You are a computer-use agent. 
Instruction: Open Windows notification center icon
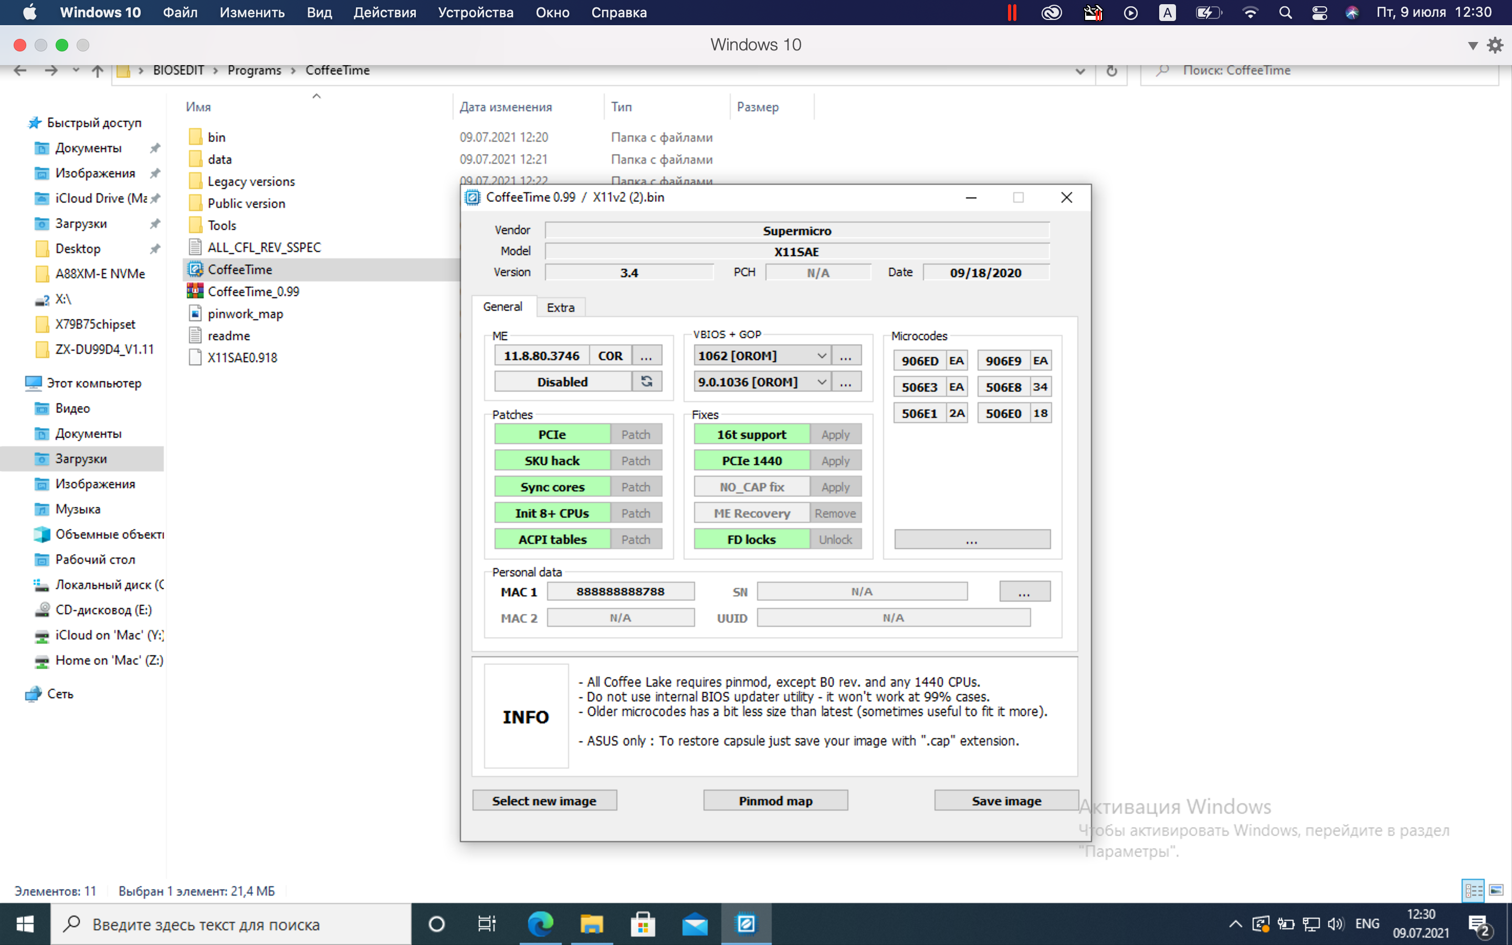coord(1478,924)
